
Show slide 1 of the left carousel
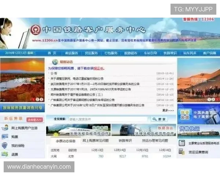[x=33, y=99]
